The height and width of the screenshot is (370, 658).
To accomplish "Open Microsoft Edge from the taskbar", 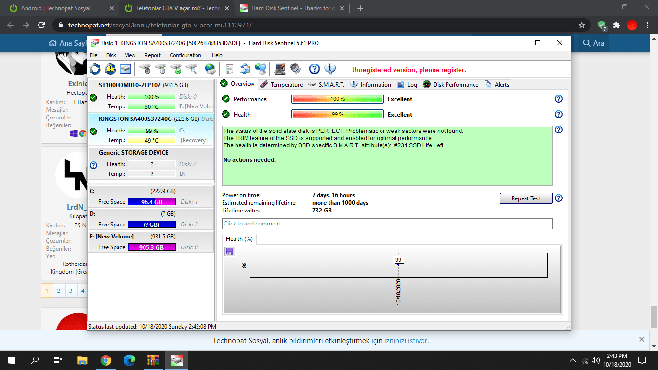I will (130, 360).
